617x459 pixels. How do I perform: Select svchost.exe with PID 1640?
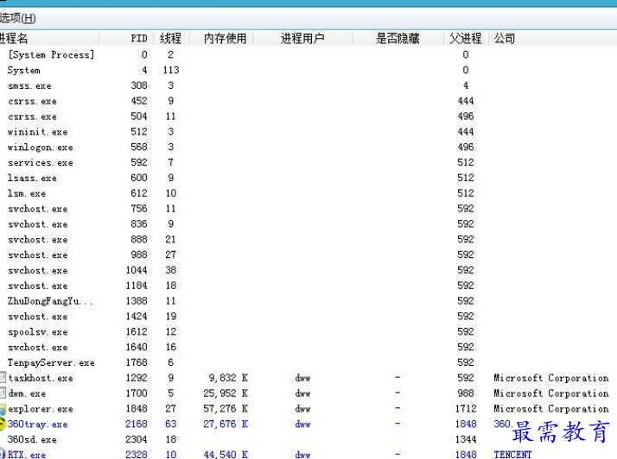coord(38,347)
